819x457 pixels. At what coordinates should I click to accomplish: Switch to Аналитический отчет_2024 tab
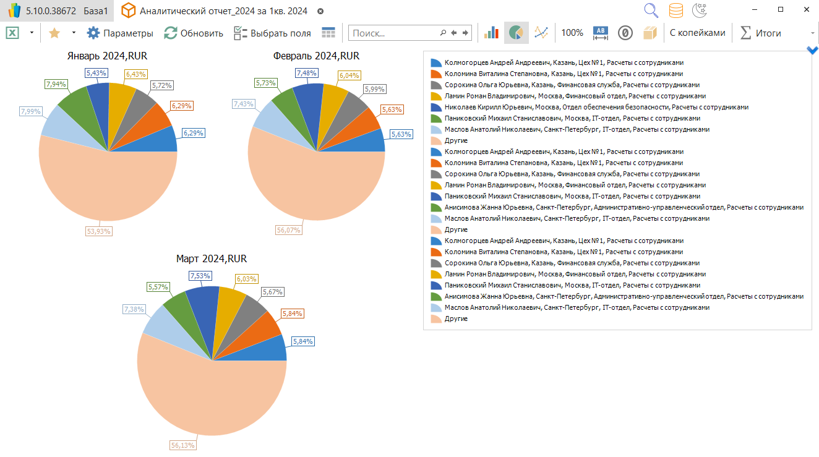223,11
